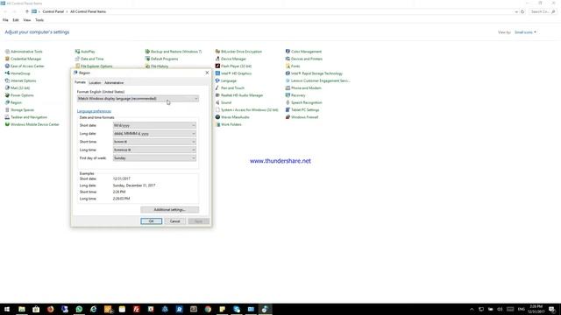The width and height of the screenshot is (561, 315).
Task: Go up one folder level
Action: coord(27,11)
